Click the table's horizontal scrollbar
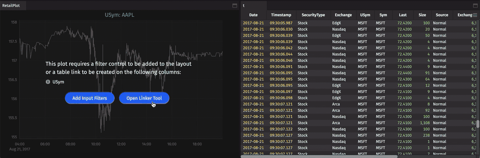Screen dimensions: 480x158 click(318, 156)
